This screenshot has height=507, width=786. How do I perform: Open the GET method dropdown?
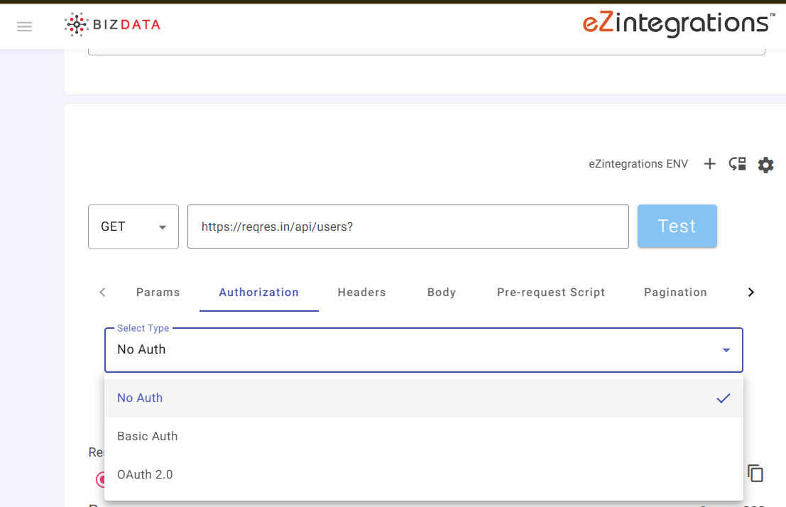pyautogui.click(x=133, y=227)
